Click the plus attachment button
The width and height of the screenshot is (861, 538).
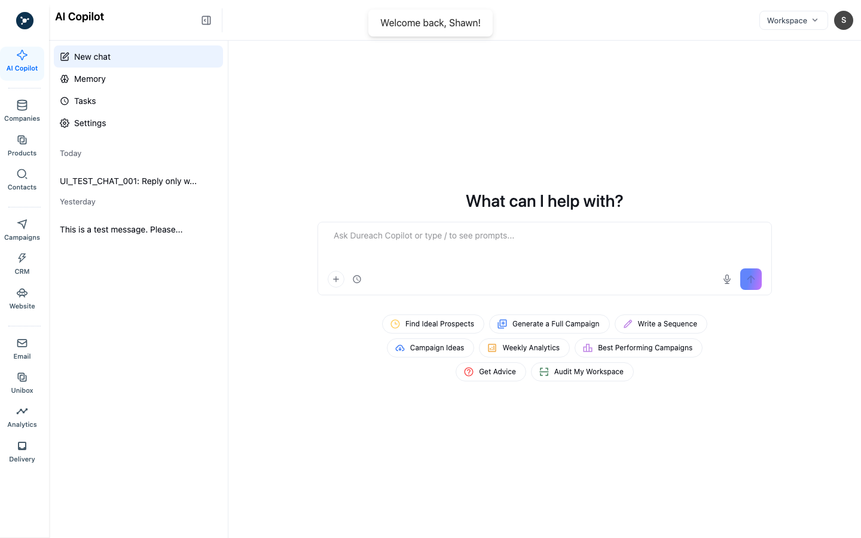coord(336,279)
